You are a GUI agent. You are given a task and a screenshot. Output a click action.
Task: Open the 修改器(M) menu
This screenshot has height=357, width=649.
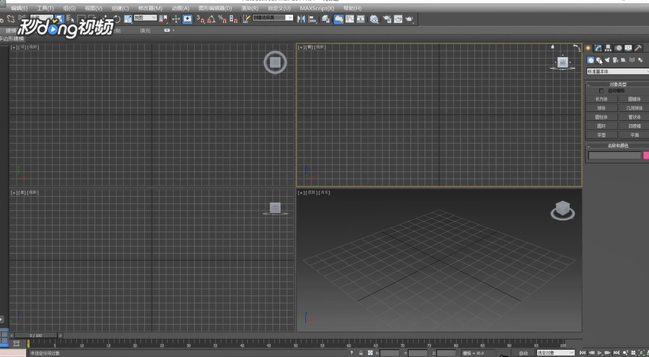[x=150, y=8]
